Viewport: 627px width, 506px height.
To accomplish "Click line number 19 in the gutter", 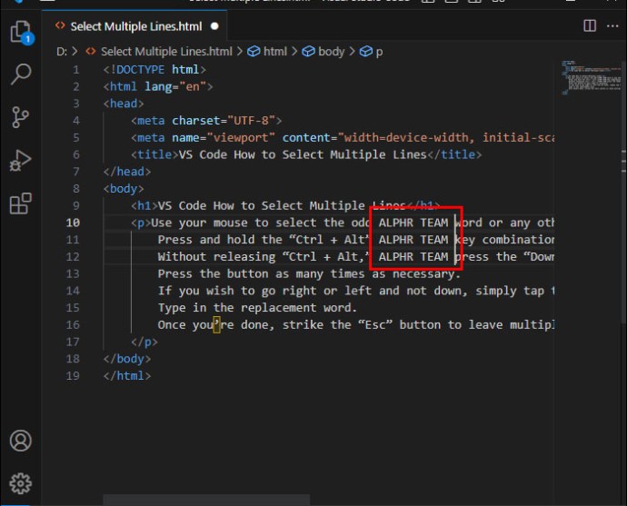I will pos(73,376).
